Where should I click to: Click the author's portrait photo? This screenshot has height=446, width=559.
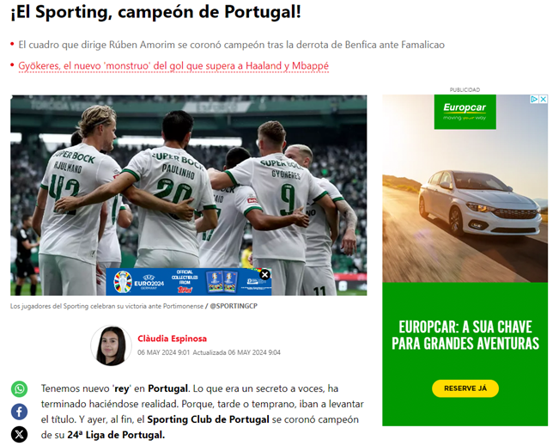111,345
